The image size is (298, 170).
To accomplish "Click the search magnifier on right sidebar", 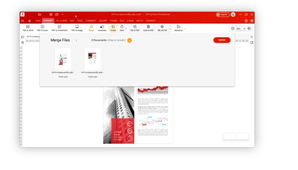I will [x=251, y=37].
